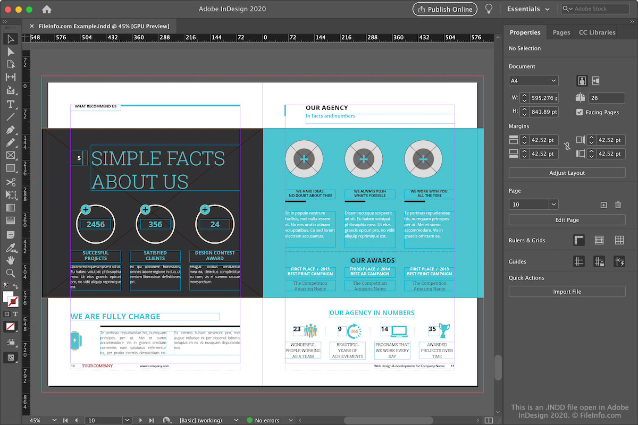Select the Scissors tool

tap(10, 182)
